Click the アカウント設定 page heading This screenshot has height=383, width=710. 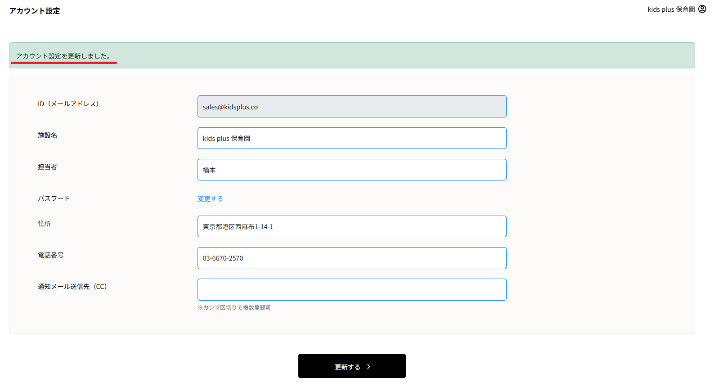pyautogui.click(x=35, y=11)
